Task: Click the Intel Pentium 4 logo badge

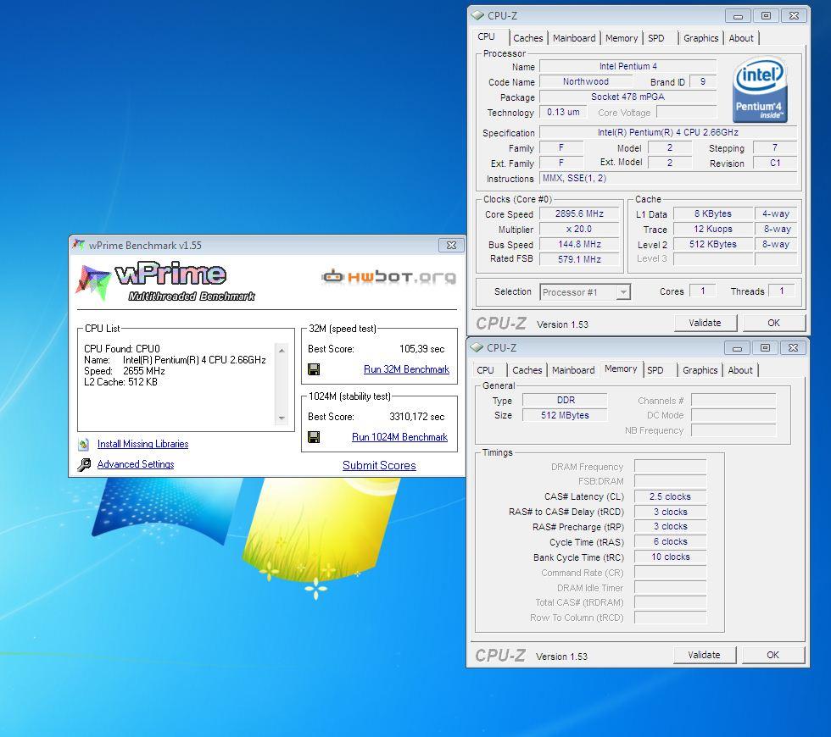Action: click(x=760, y=91)
